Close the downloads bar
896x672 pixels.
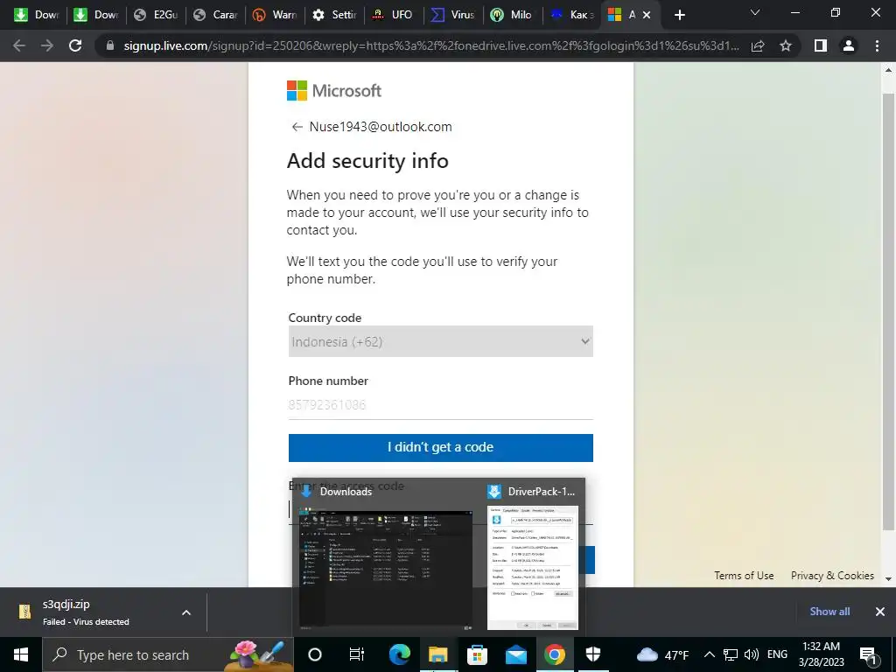click(880, 612)
